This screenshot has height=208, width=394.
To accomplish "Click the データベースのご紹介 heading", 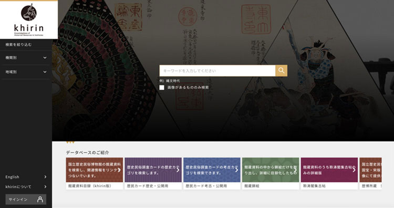I will 87,152.
